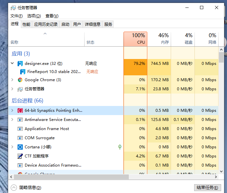This screenshot has width=227, height=193.
Task: Collapse to 简略信息 view with the arrow button
Action: pos(14,188)
